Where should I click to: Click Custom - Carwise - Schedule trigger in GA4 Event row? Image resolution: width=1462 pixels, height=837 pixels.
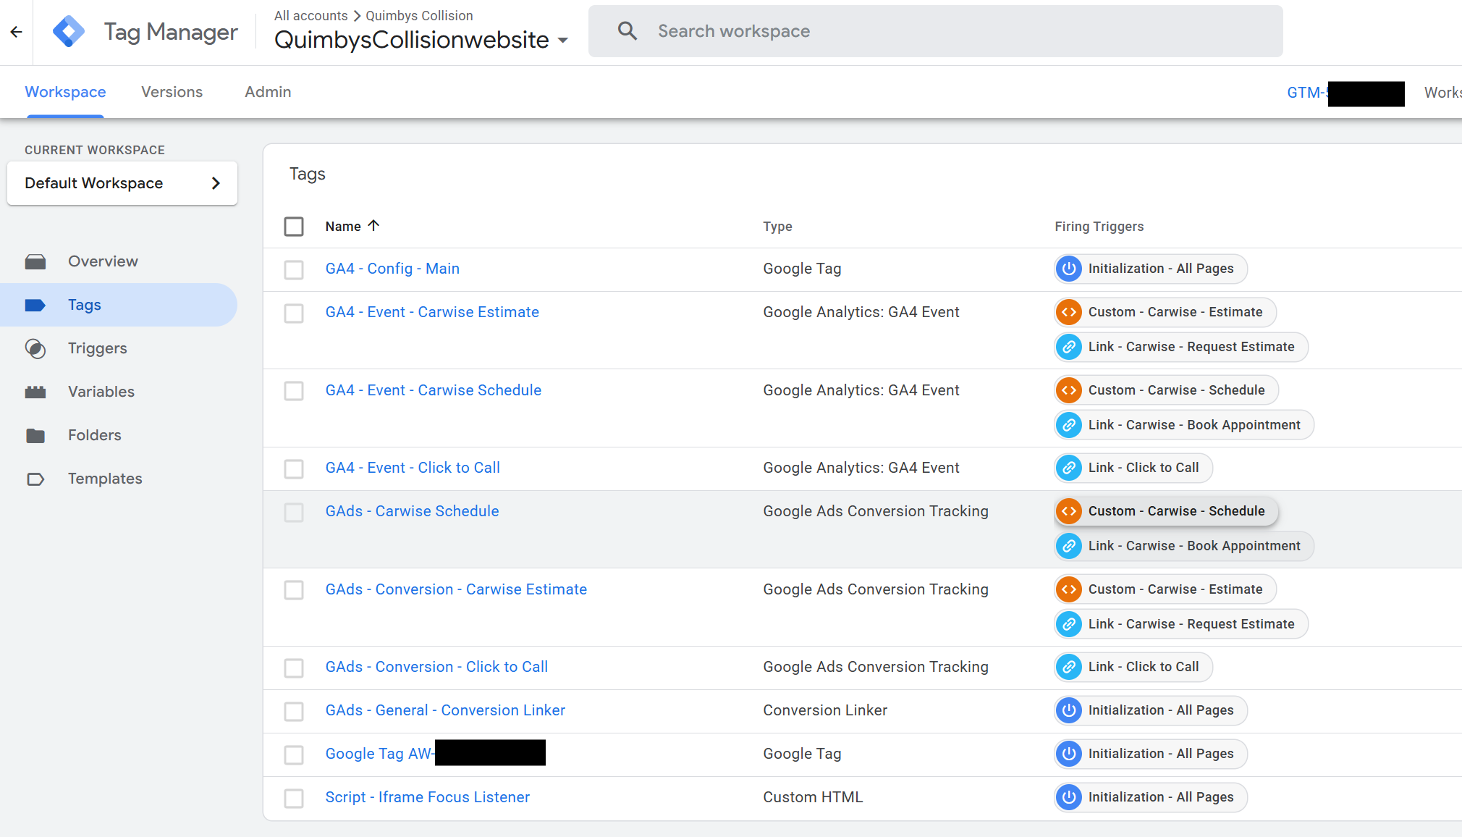pyautogui.click(x=1167, y=390)
